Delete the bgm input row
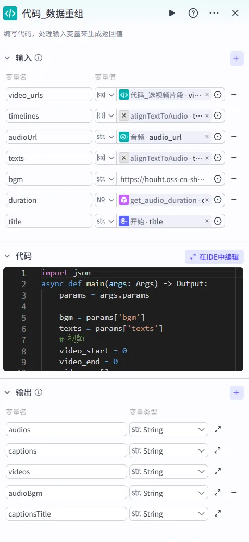Viewport: 249px width, 542px height. tap(234, 179)
